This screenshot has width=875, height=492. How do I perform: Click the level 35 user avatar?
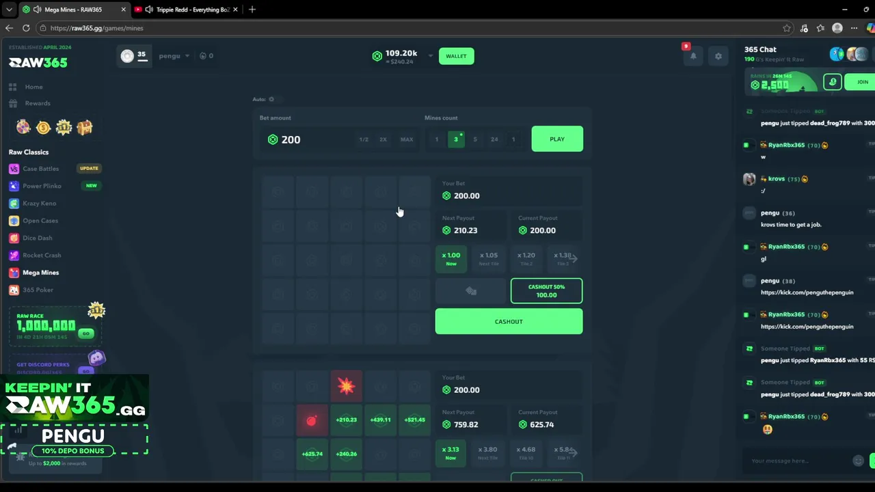127,56
